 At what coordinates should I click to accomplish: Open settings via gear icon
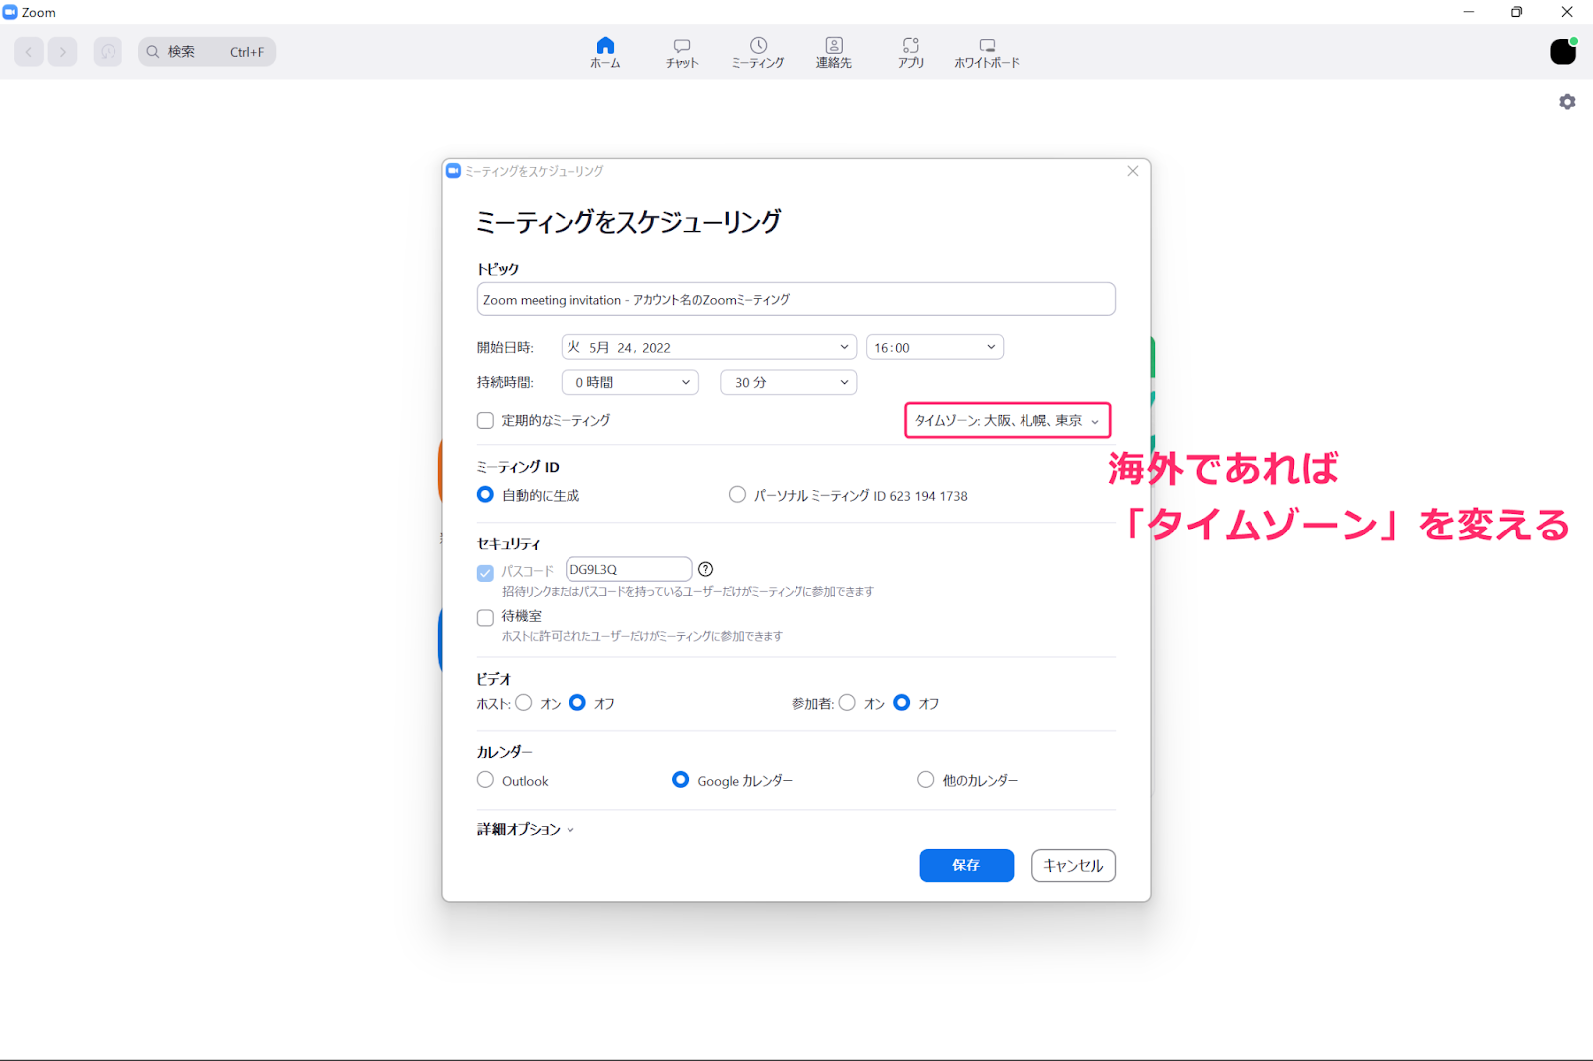pyautogui.click(x=1567, y=102)
